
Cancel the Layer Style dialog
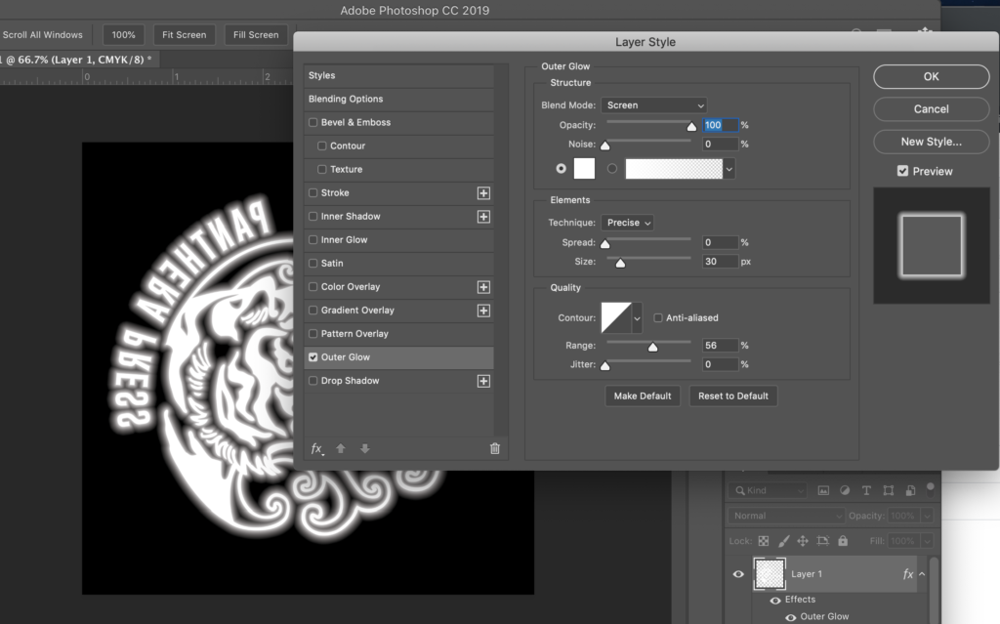(931, 109)
